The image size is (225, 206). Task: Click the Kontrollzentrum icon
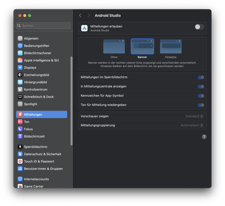pyautogui.click(x=20, y=89)
